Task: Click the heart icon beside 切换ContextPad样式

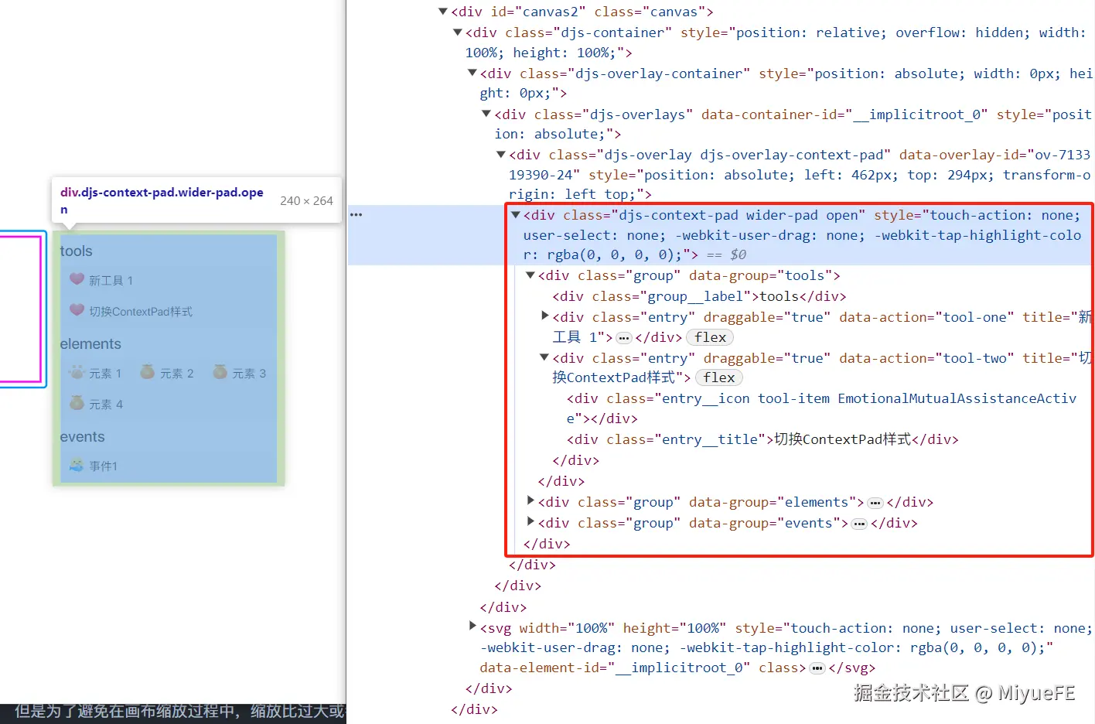Action: pos(77,310)
